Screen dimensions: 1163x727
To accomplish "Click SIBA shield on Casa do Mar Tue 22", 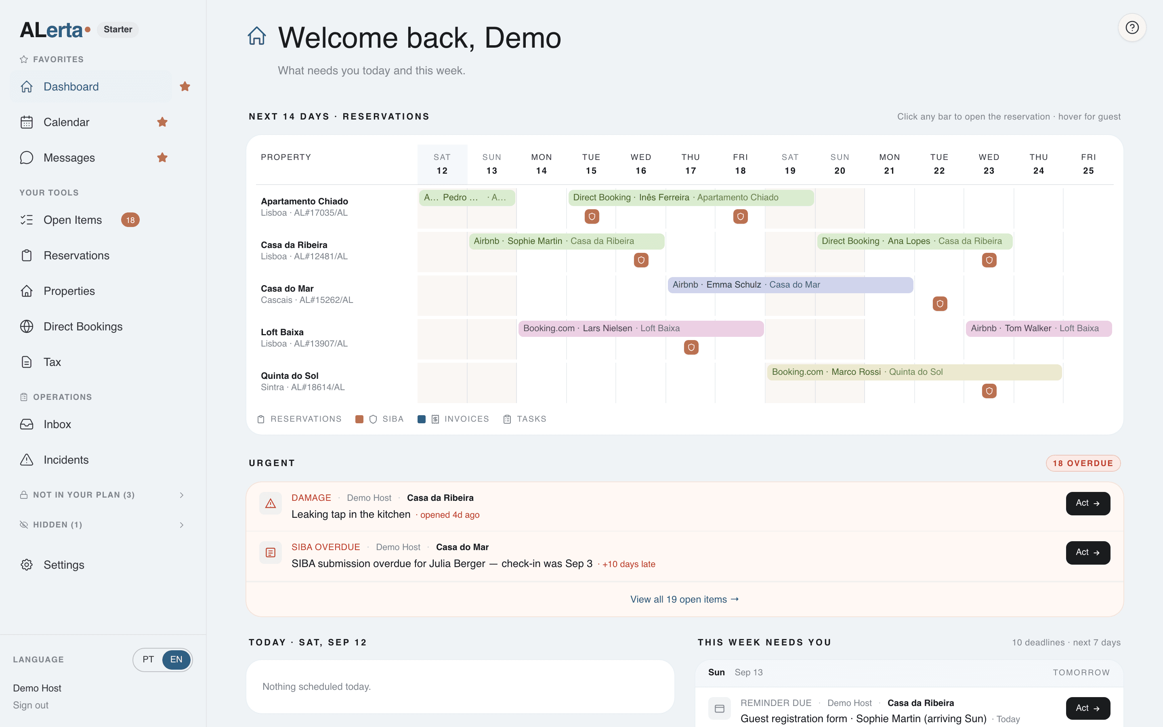I will [940, 304].
